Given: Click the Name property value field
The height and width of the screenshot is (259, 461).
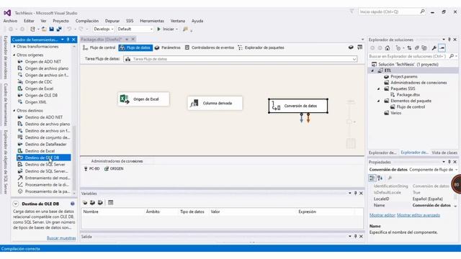Looking at the screenshot, I should (x=433, y=206).
